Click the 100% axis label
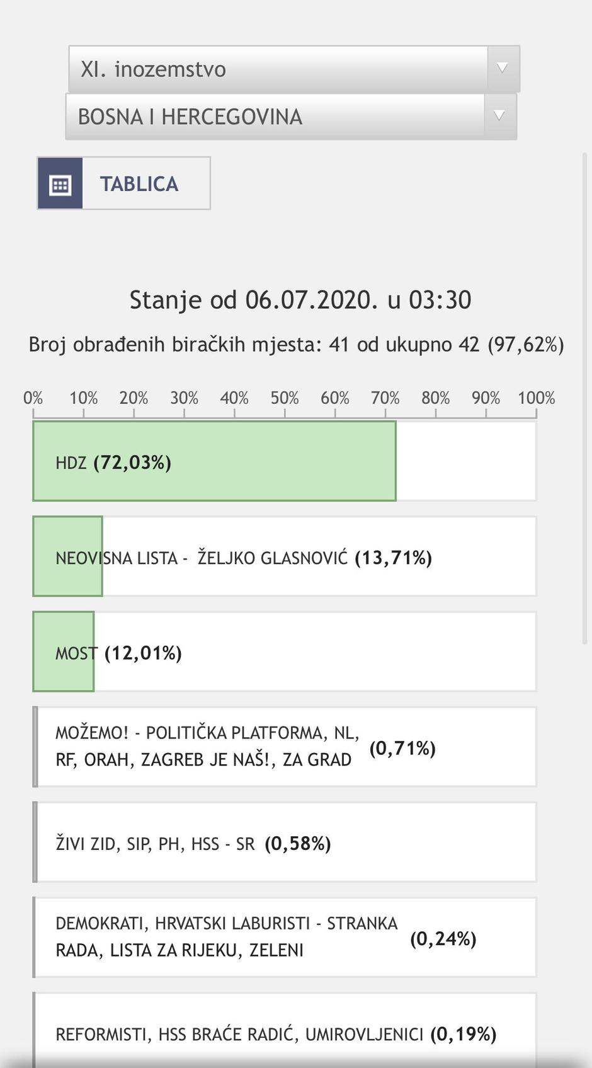The image size is (592, 1068). click(536, 398)
